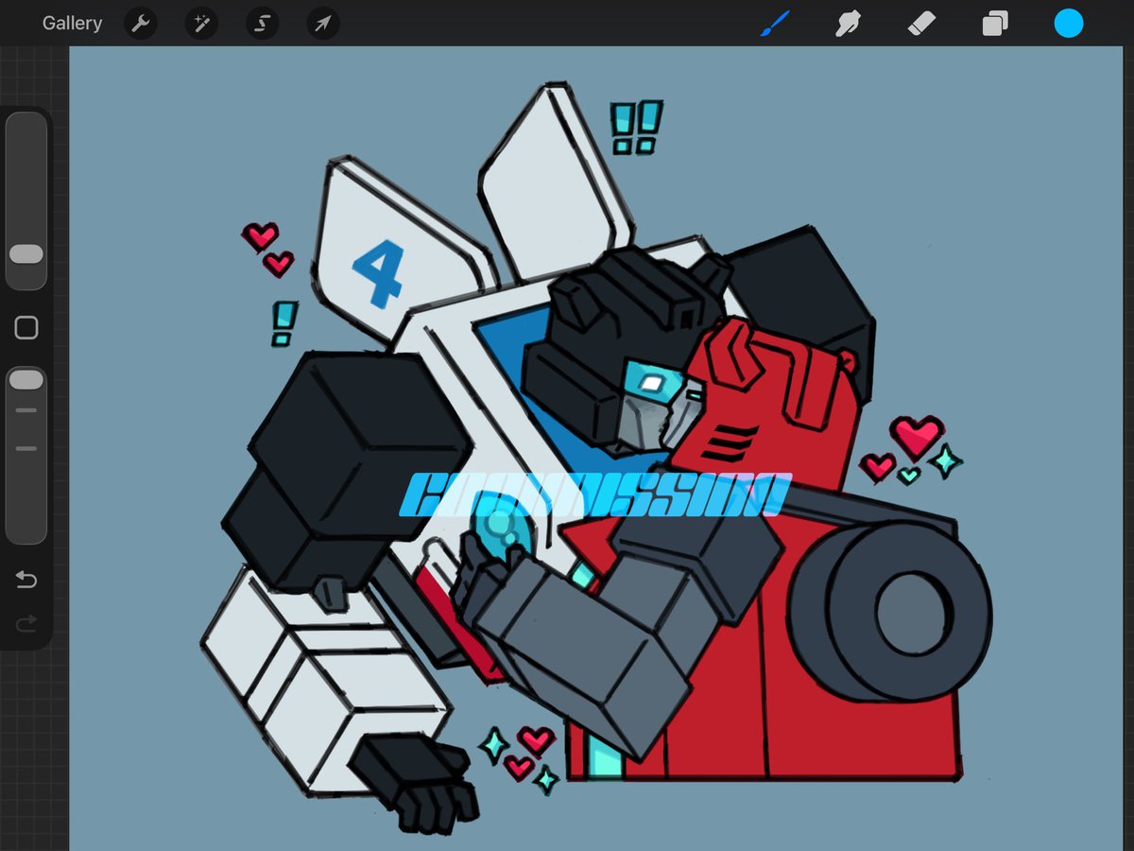The height and width of the screenshot is (851, 1134).
Task: Select the Smudge tool
Action: click(848, 24)
